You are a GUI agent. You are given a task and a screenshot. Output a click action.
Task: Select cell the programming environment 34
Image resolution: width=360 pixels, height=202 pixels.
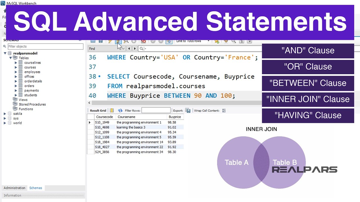(141, 152)
